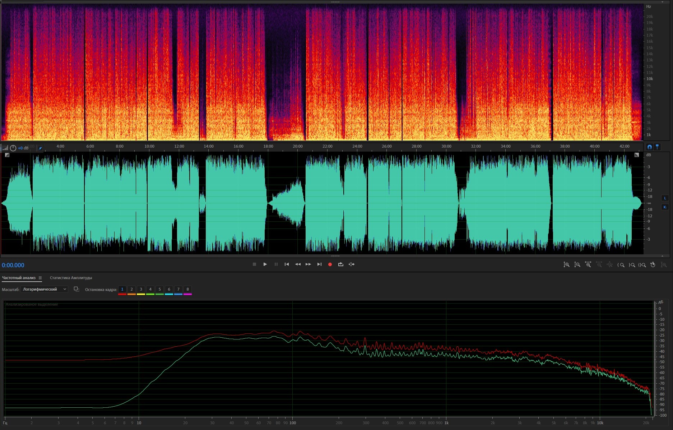Toggle hold frame 1 button
673x430 pixels.
pyautogui.click(x=122, y=289)
